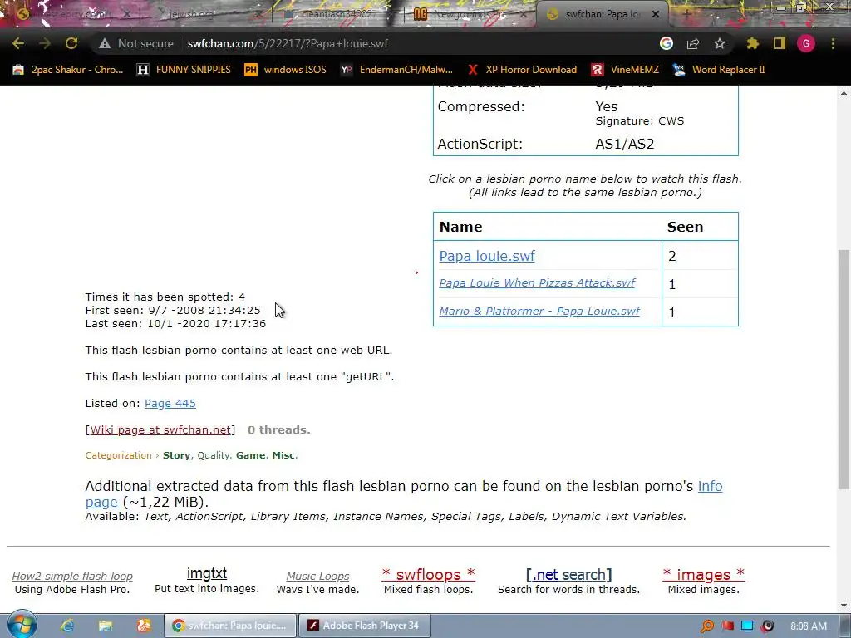Bookmark this page with star icon
The height and width of the screenshot is (638, 851).
[720, 43]
